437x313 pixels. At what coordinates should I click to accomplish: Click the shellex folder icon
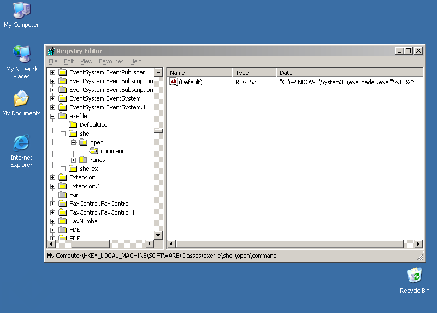[x=73, y=169]
